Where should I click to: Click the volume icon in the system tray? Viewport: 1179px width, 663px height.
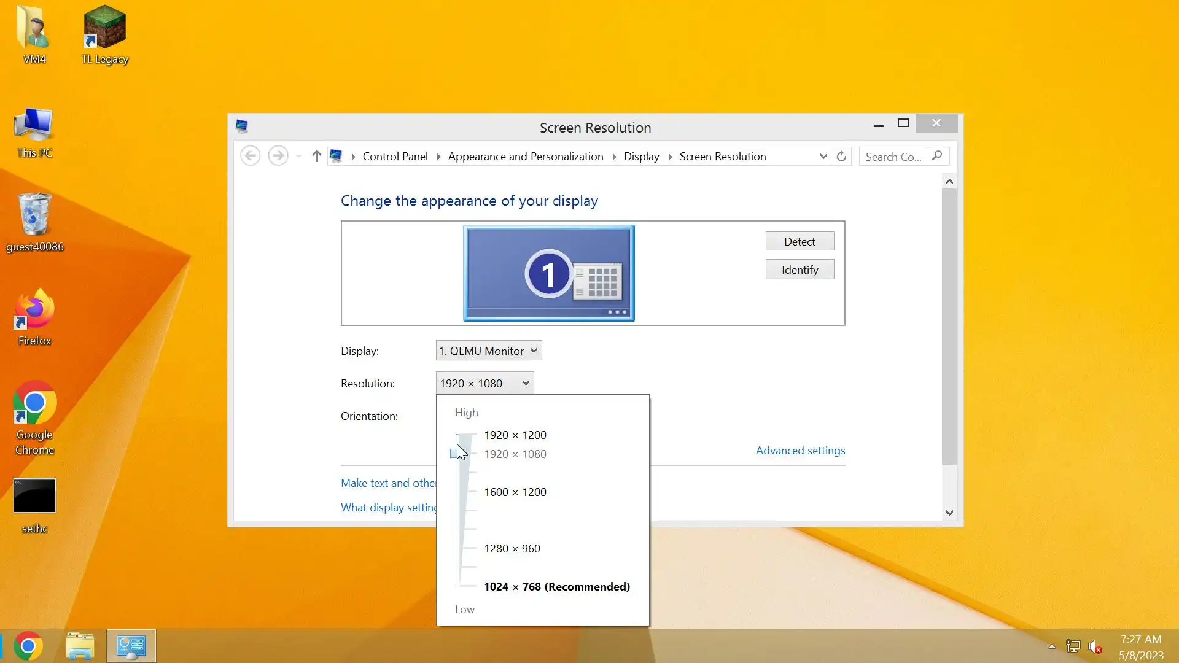[x=1094, y=646]
